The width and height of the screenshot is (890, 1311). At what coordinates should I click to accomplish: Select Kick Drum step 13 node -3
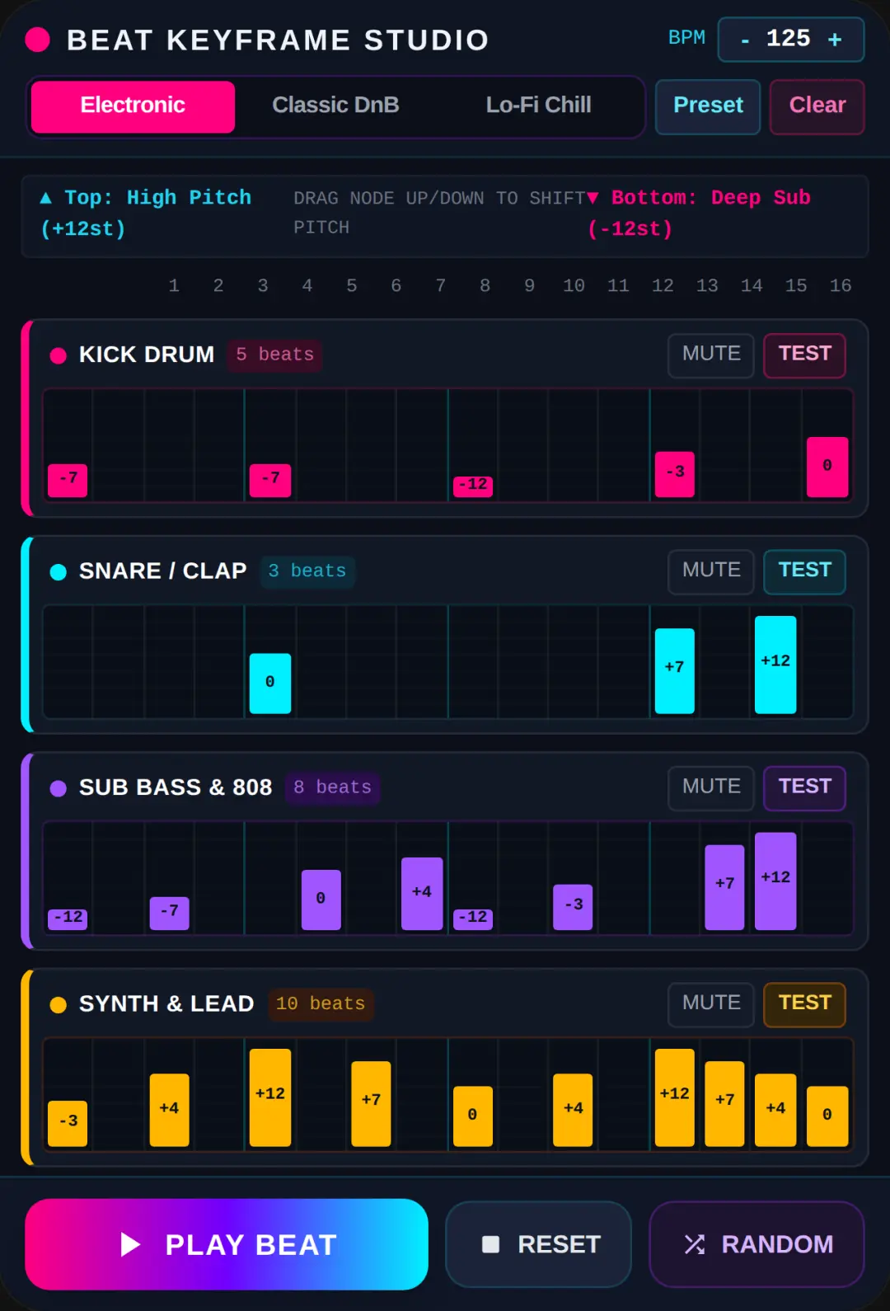point(675,474)
